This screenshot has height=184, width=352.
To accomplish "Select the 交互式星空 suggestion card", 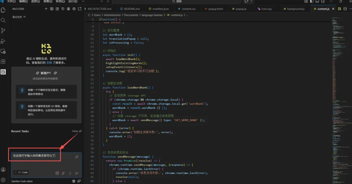I will [46, 92].
